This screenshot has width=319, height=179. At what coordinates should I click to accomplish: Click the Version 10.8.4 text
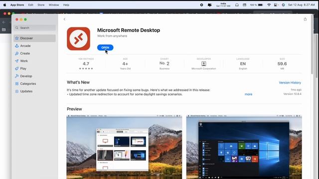pos(293,94)
